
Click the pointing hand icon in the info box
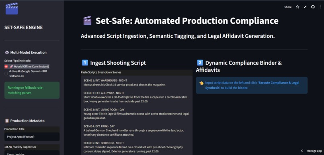point(201,83)
